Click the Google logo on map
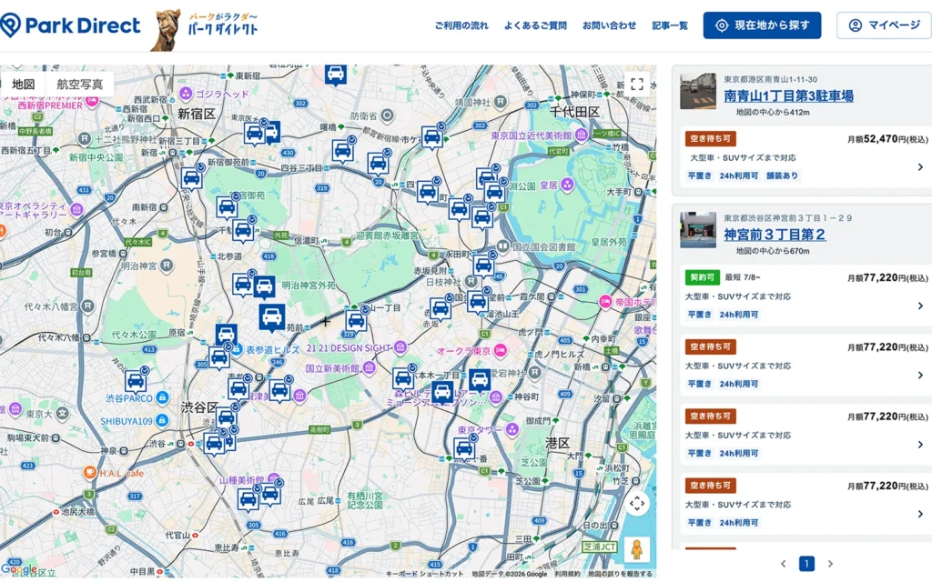This screenshot has width=932, height=582. click(19, 570)
